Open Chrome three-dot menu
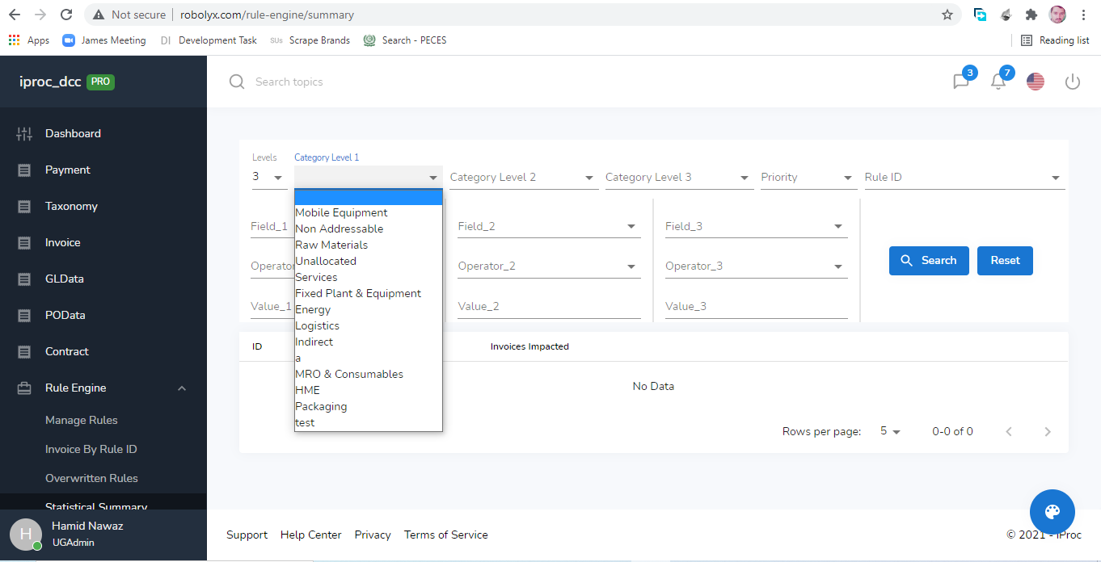 [x=1083, y=15]
